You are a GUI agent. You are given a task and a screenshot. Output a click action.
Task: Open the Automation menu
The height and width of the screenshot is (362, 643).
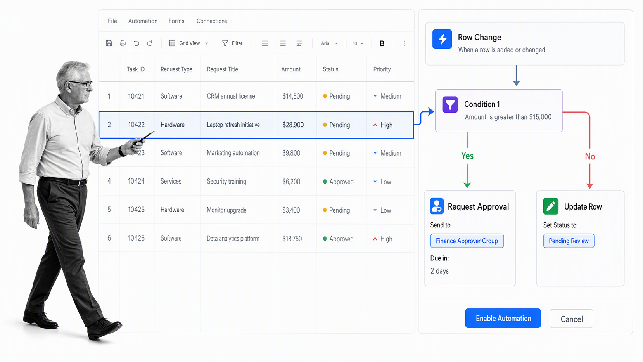click(143, 21)
